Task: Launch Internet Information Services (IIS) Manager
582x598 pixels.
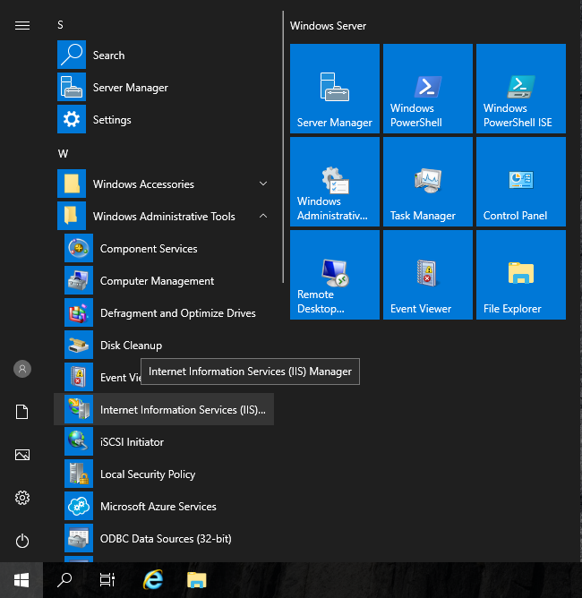Action: 164,409
